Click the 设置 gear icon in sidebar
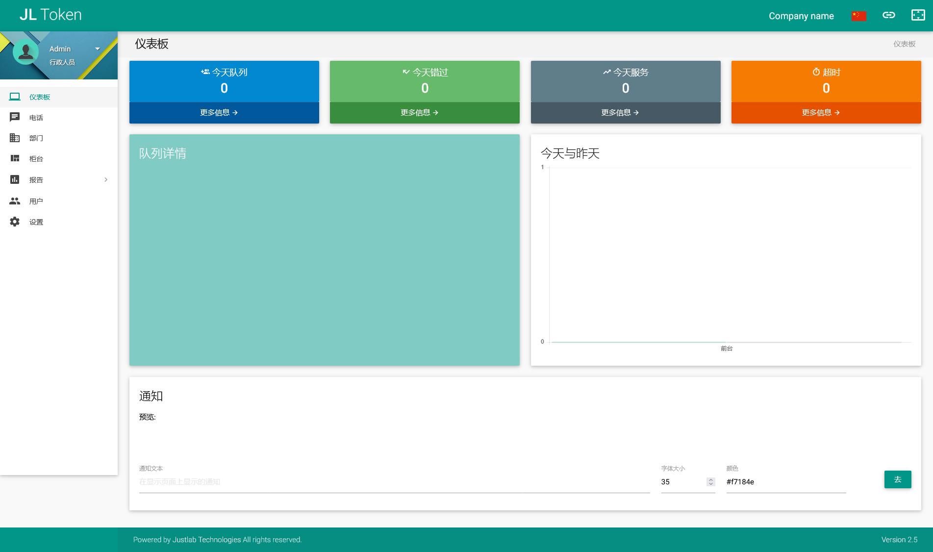The image size is (933, 552). pyautogui.click(x=15, y=222)
